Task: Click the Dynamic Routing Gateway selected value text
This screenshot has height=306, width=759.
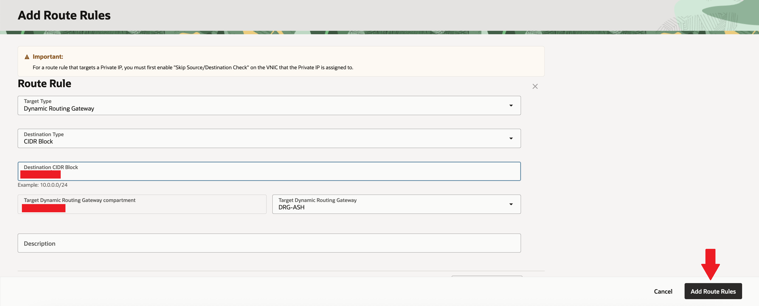Action: pyautogui.click(x=59, y=109)
